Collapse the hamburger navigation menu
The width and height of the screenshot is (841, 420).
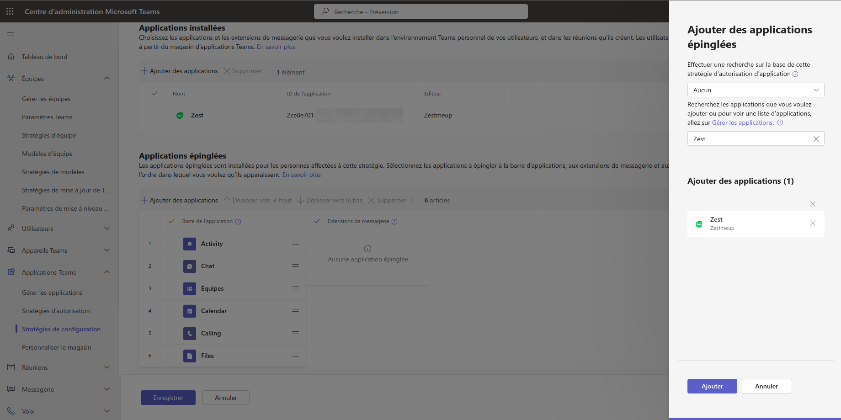click(11, 34)
